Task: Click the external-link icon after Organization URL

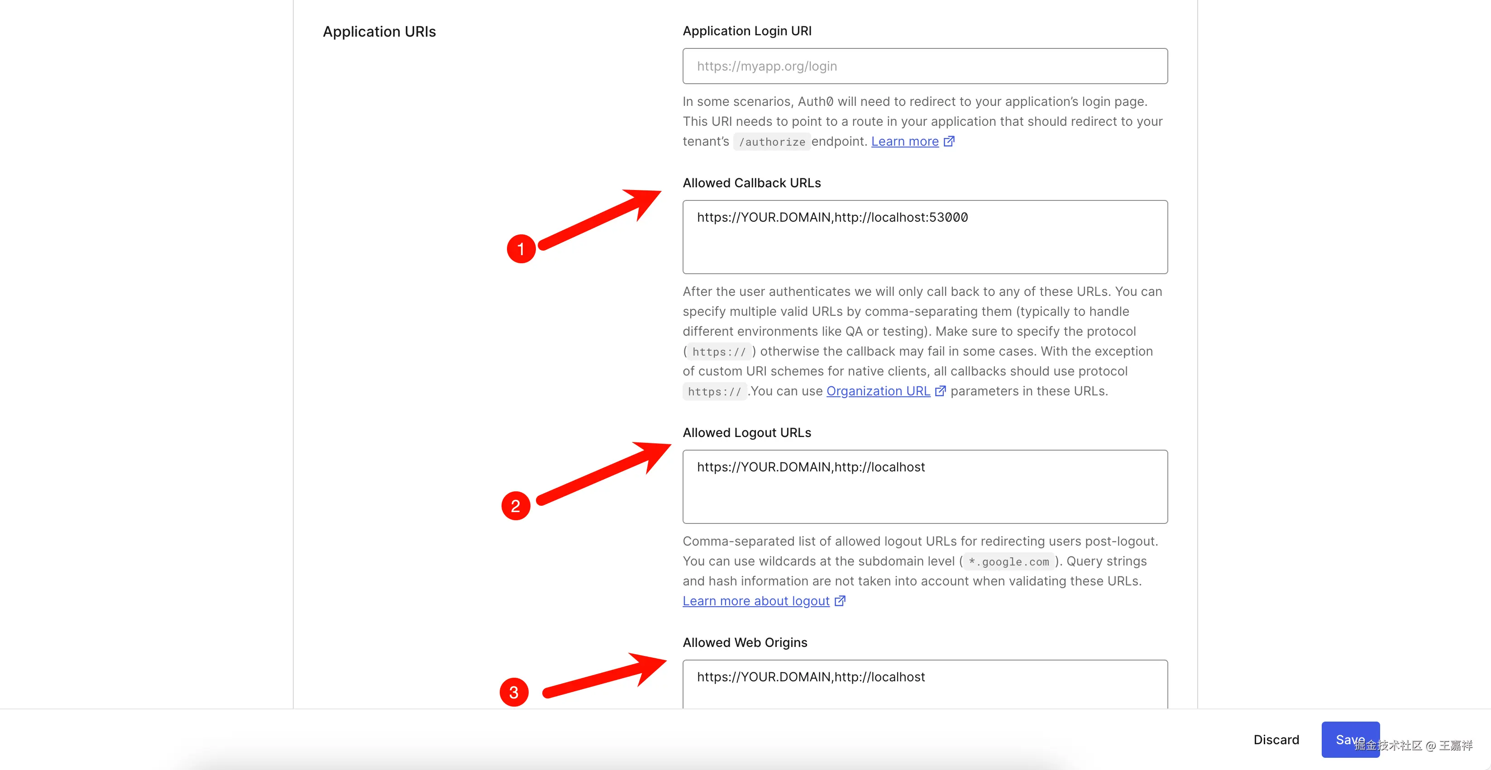Action: click(x=941, y=391)
